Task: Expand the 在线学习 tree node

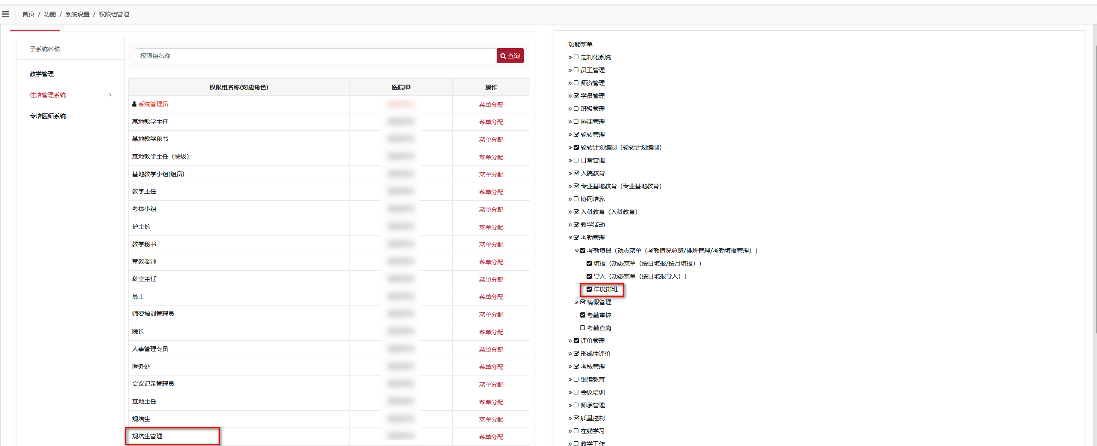Action: point(570,431)
